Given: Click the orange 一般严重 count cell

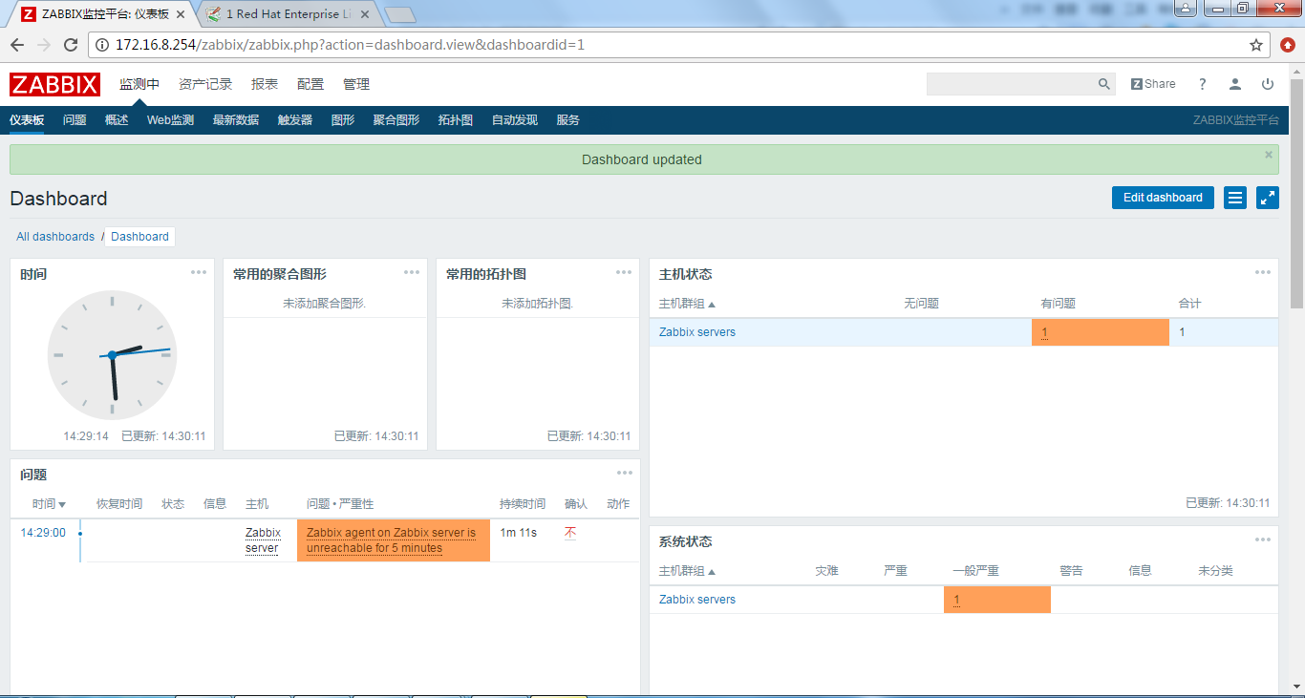Looking at the screenshot, I should (997, 600).
